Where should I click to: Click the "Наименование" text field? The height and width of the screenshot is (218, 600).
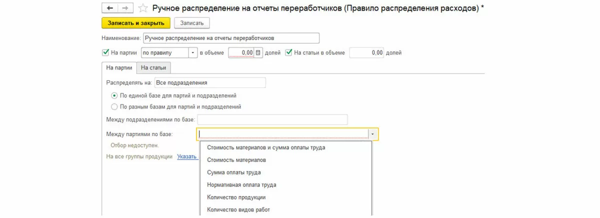[230, 38]
